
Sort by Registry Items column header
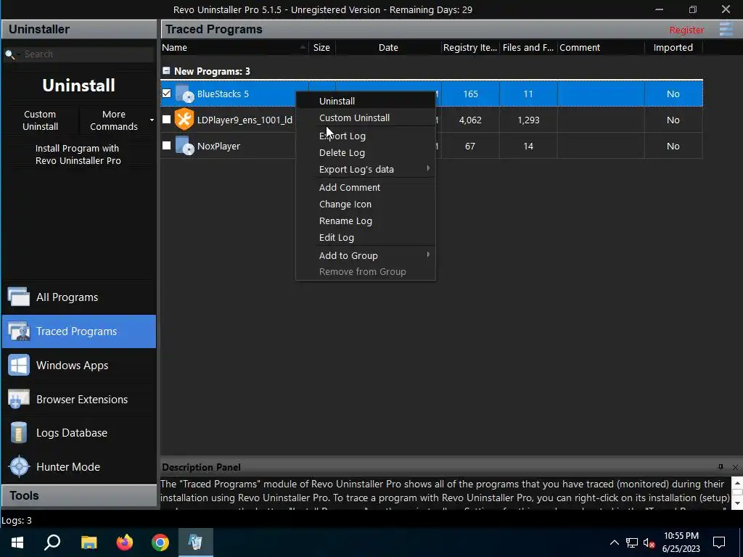[469, 47]
